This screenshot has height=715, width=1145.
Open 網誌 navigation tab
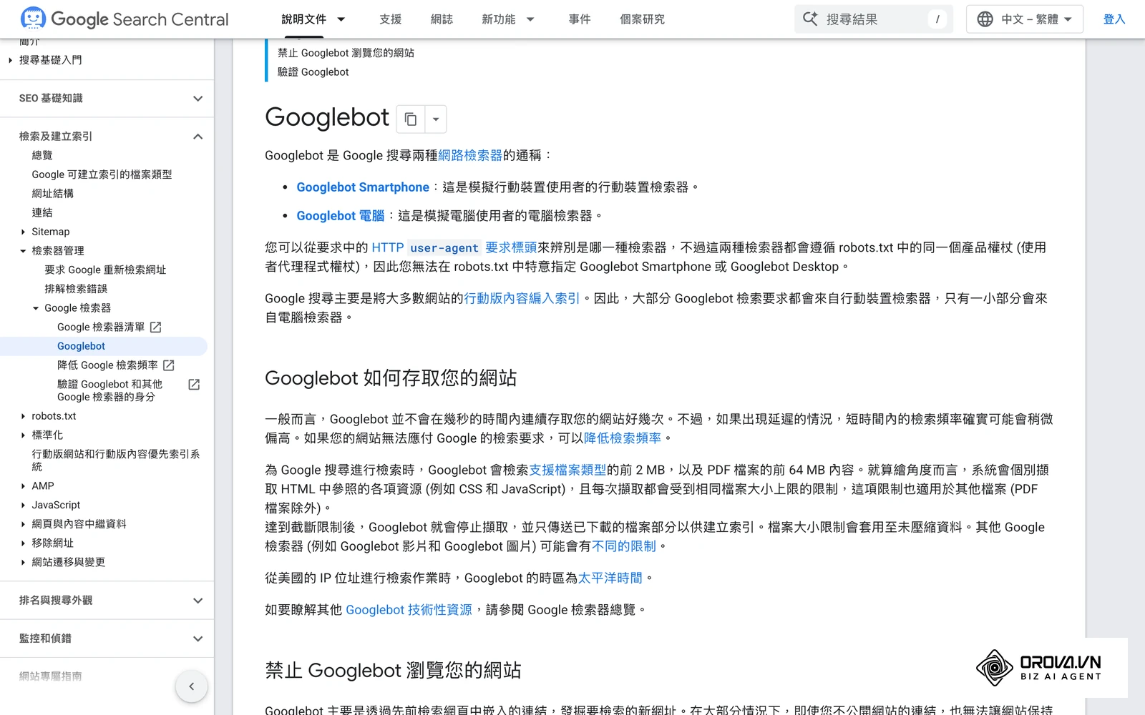tap(442, 19)
